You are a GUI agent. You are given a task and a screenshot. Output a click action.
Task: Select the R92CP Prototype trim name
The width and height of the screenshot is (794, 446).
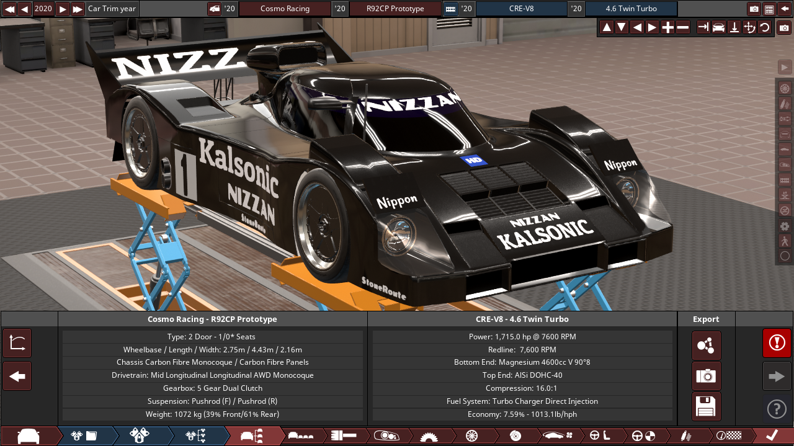(395, 9)
